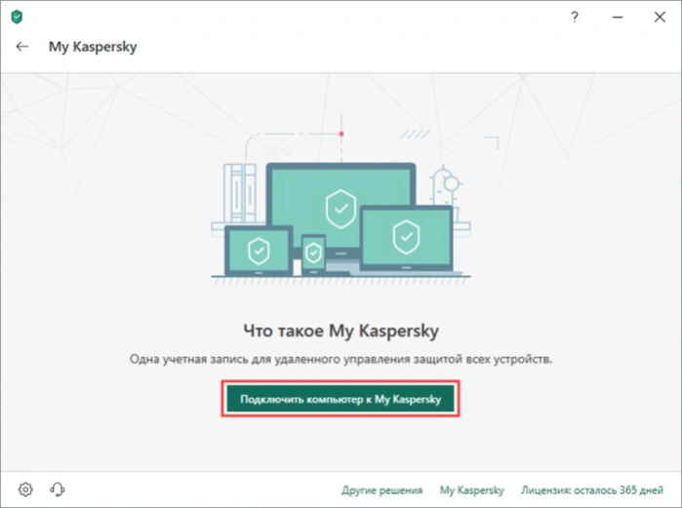Click the Что такое My Kaspersky heading
This screenshot has height=508, width=682.
click(341, 331)
